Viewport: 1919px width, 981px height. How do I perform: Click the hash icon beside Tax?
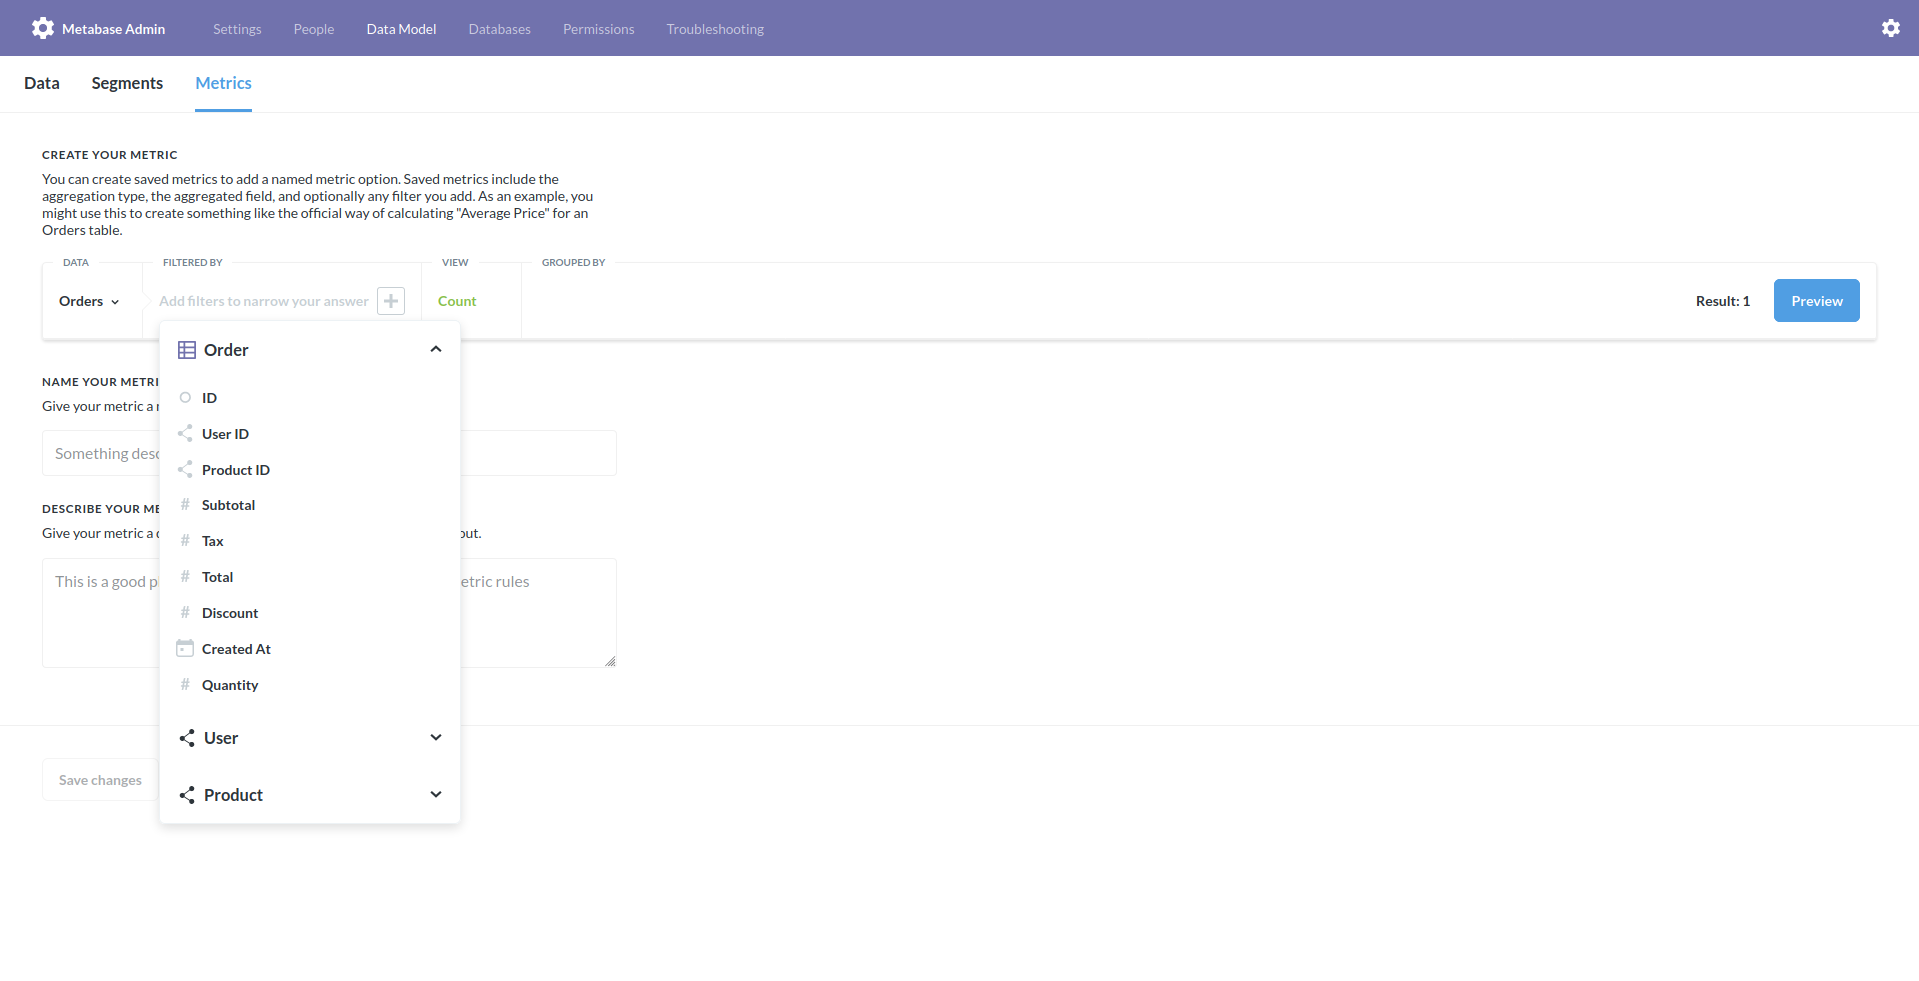(185, 541)
